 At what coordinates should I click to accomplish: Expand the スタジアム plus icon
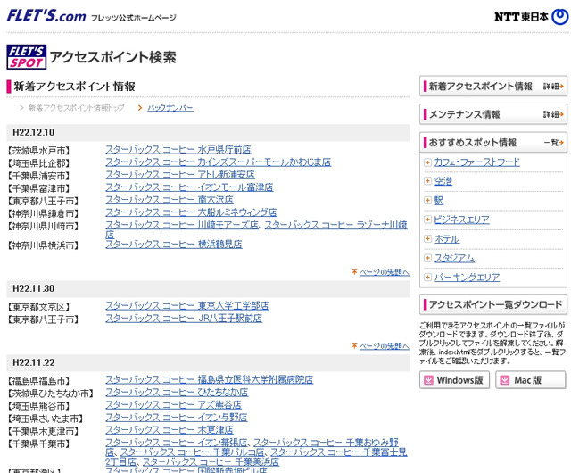point(428,258)
